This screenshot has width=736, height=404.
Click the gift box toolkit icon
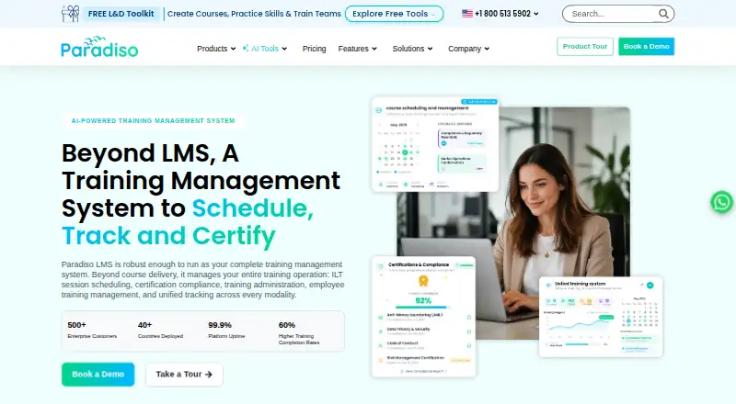click(71, 14)
